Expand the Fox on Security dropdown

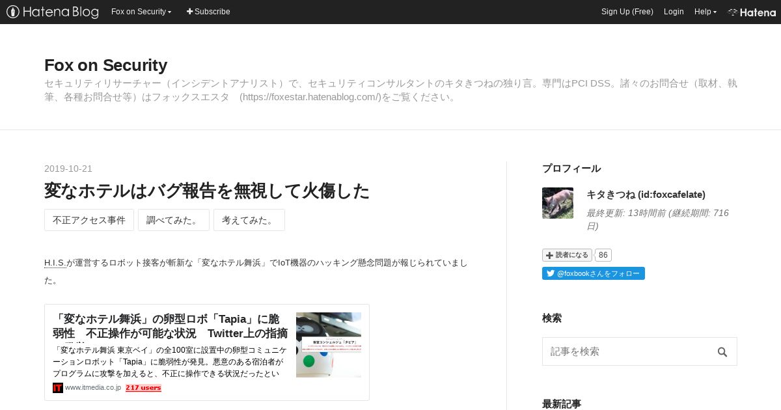(141, 12)
